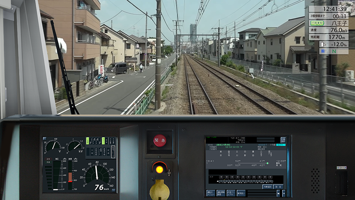Click the speaker grille on the console
The width and height of the screenshot is (355, 200).
[x=315, y=181]
